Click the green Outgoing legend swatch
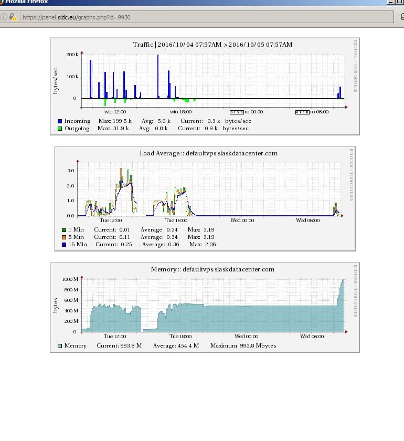 coord(60,129)
